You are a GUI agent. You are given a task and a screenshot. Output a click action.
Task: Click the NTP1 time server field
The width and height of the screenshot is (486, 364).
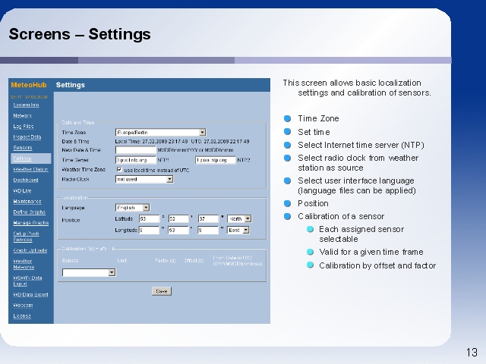point(135,160)
